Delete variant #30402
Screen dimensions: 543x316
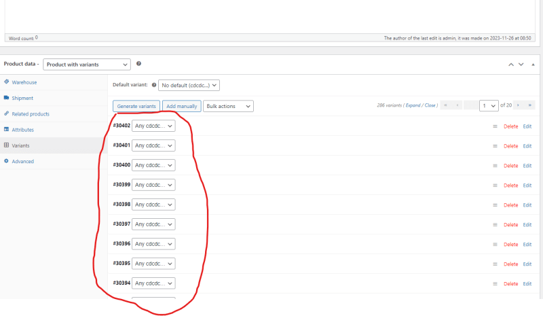(511, 126)
